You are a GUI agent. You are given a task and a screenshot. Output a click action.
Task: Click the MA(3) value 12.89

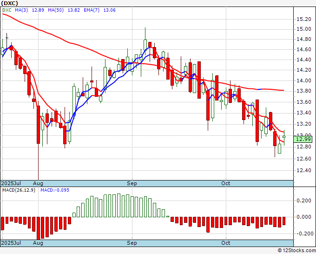tap(38, 10)
